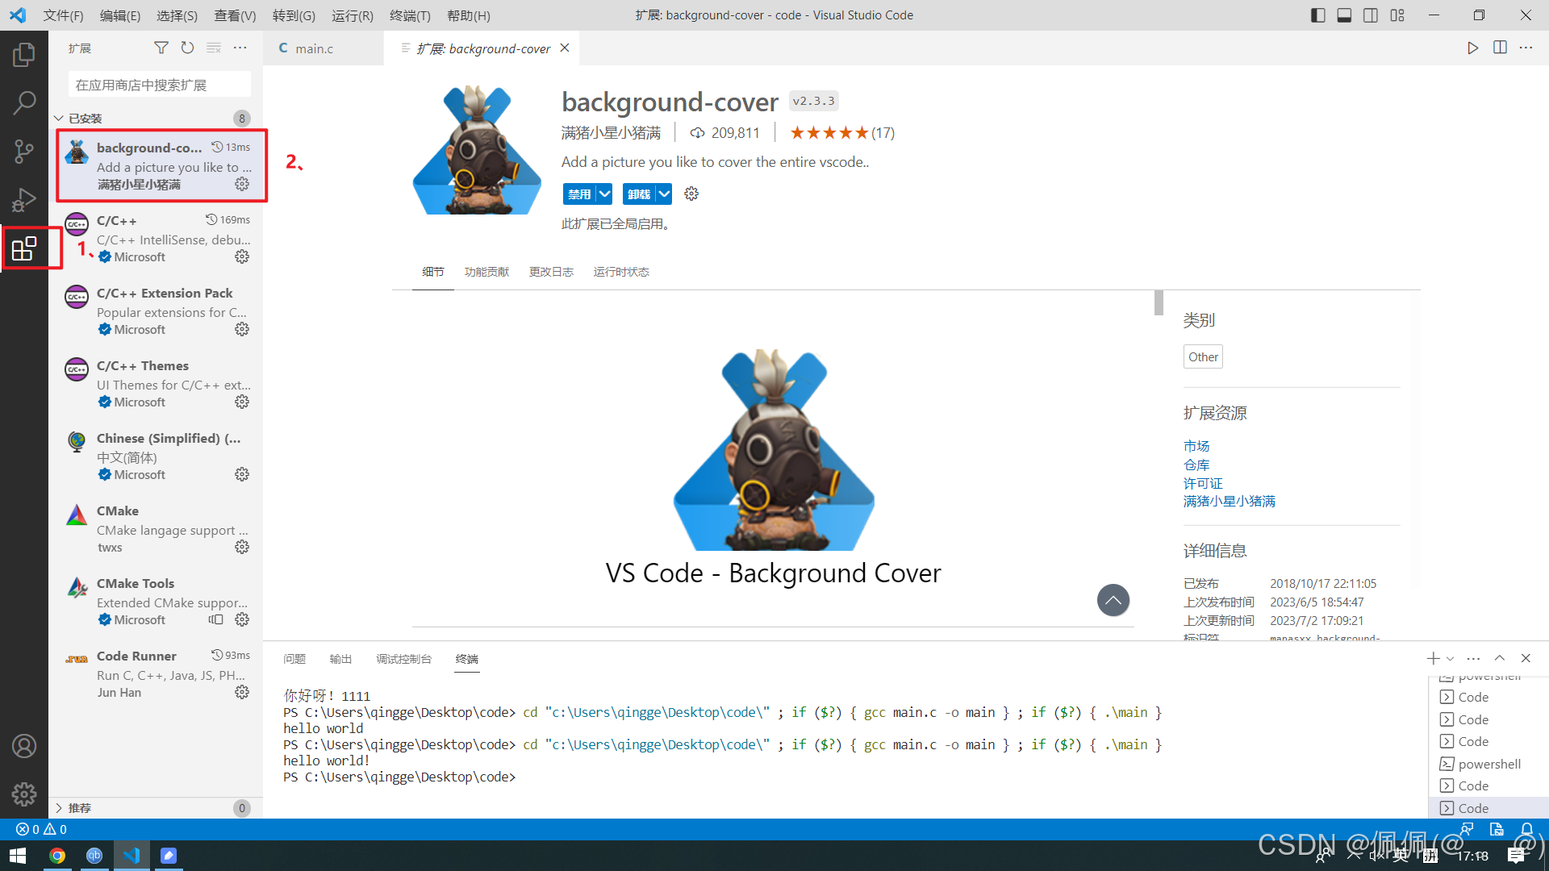Switch to the 更改日志 tab
This screenshot has height=871, width=1549.
551,273
